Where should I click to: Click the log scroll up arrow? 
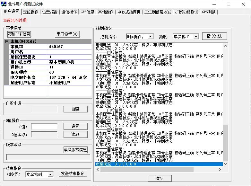click(x=225, y=46)
